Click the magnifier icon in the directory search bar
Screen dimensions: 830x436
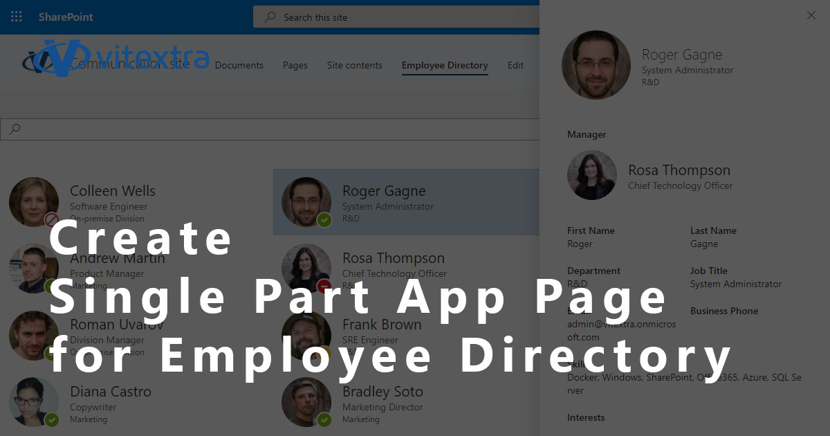(14, 129)
